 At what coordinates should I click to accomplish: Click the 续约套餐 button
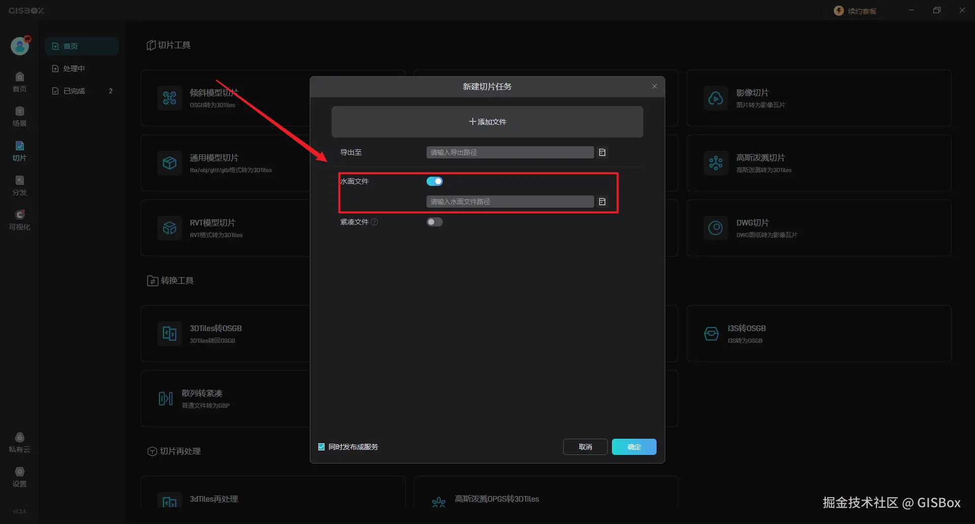[856, 11]
